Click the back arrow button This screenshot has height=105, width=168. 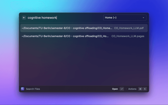click(x=24, y=18)
